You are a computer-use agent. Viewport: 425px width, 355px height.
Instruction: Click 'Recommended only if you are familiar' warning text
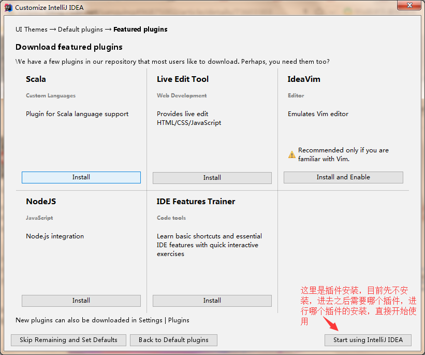[x=343, y=154]
